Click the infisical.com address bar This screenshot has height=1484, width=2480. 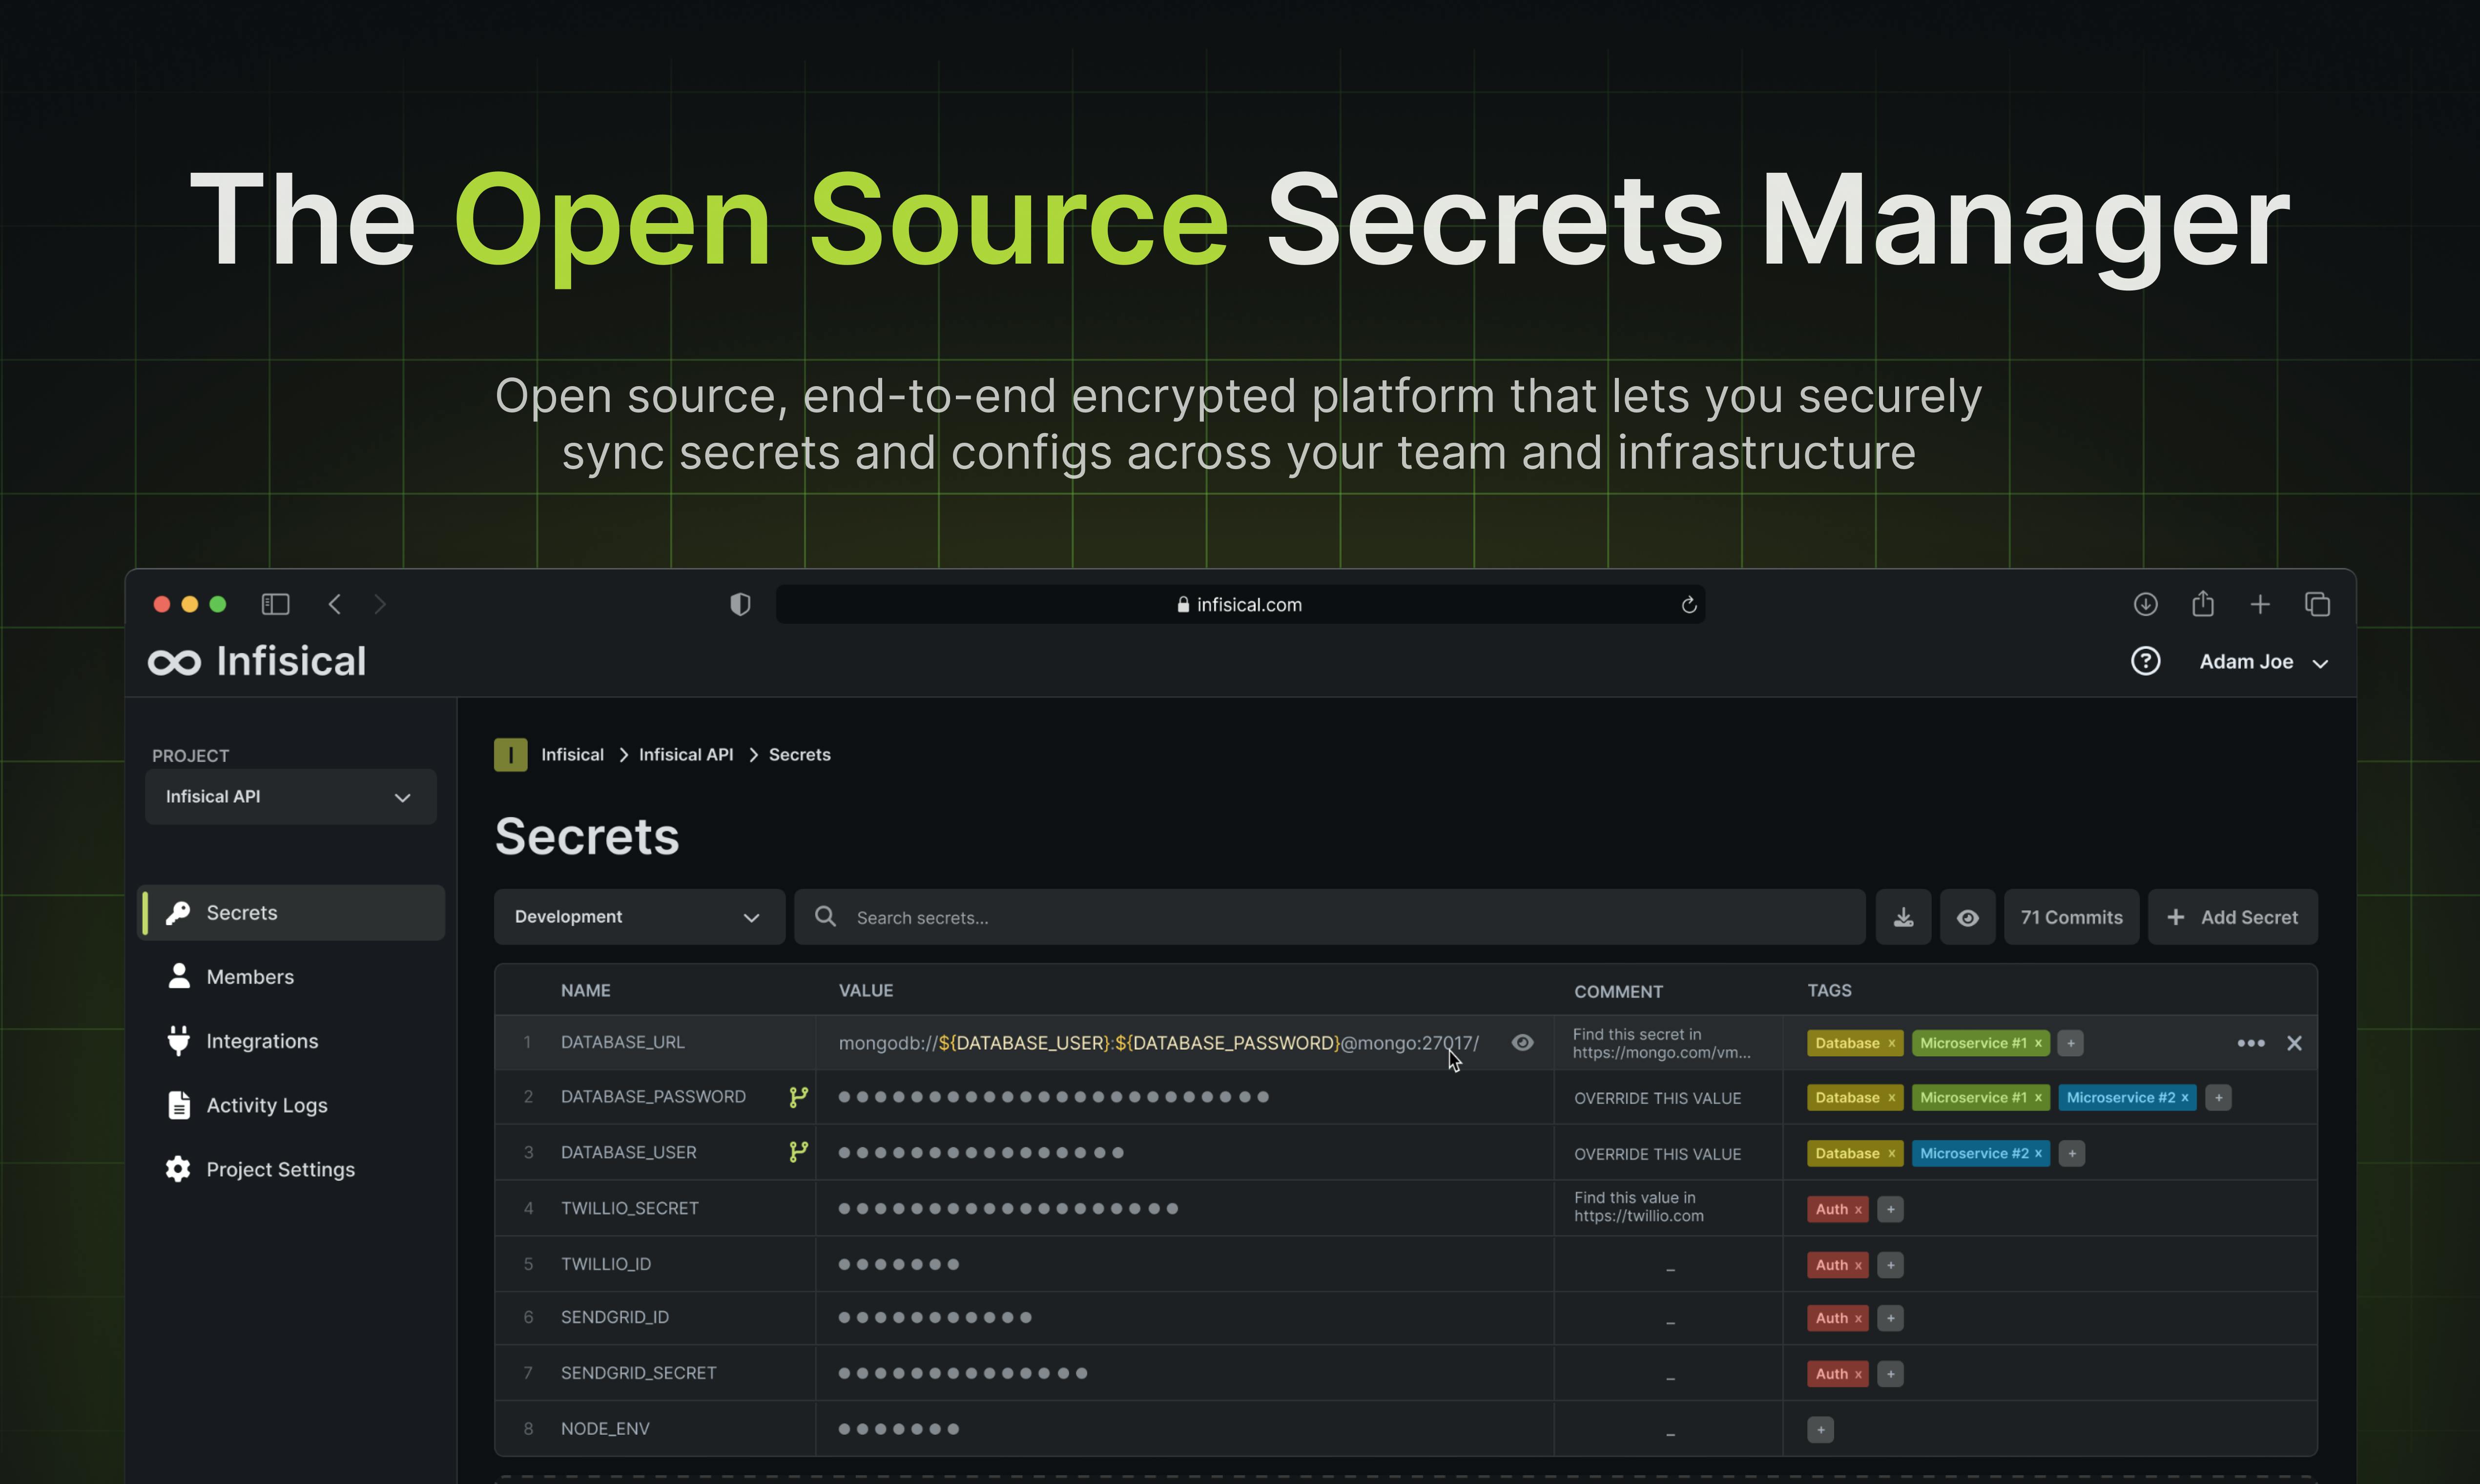(1240, 604)
